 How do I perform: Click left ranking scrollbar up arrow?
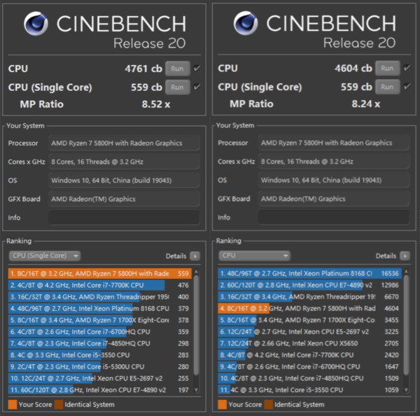click(196, 272)
